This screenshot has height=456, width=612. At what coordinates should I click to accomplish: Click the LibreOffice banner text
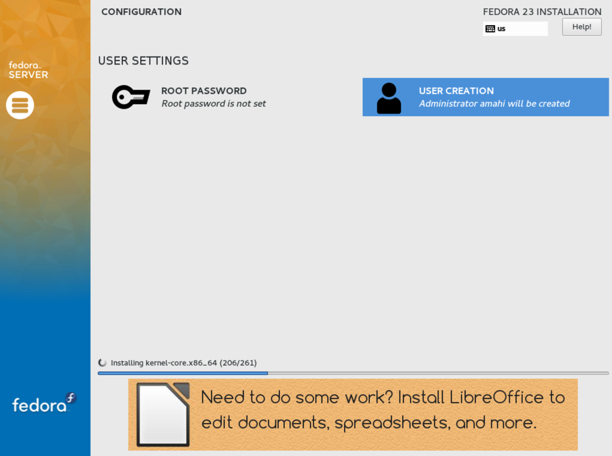[382, 410]
